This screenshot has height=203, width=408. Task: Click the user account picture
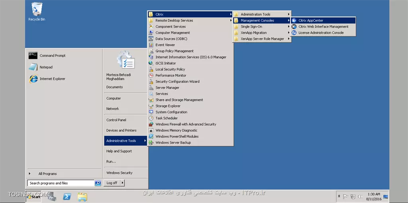point(126,60)
